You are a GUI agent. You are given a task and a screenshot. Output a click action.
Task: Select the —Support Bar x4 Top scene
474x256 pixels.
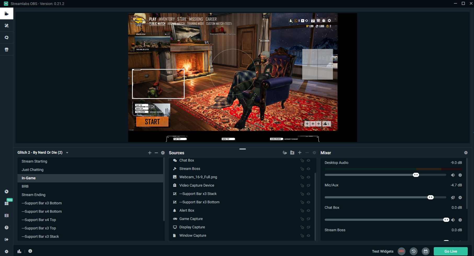[x=90, y=220]
